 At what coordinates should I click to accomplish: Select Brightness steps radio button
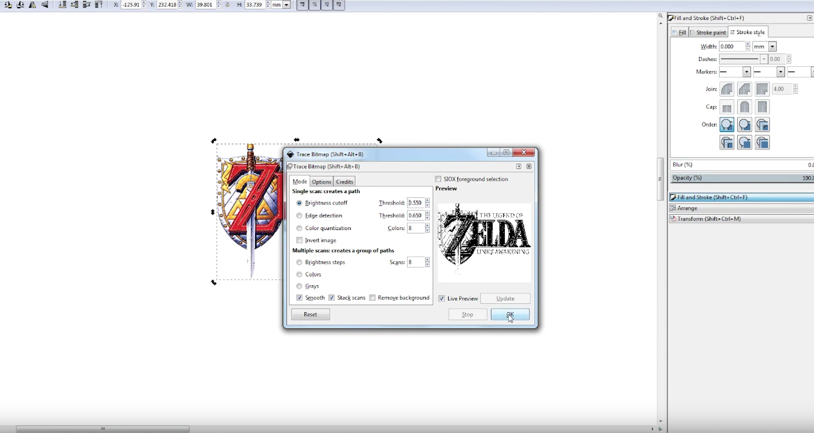tap(300, 262)
